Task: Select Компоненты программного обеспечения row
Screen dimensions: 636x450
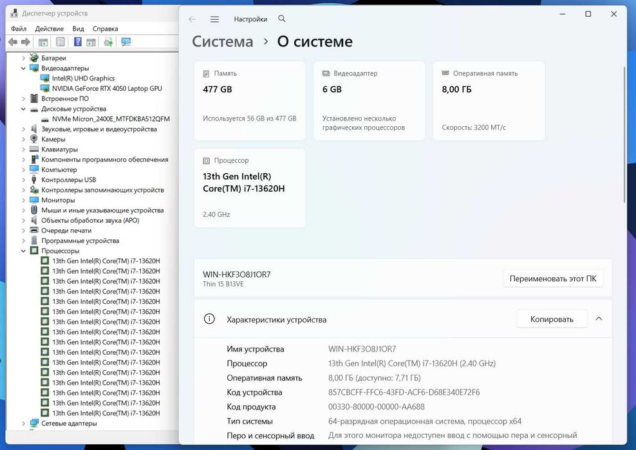Action: tap(105, 160)
